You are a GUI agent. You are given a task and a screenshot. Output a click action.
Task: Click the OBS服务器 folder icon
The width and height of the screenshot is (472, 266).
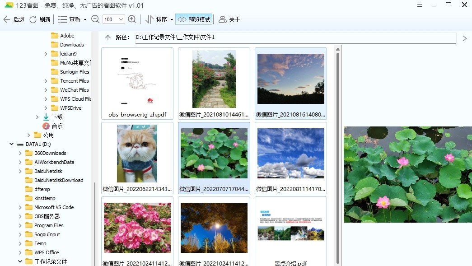[29, 216]
